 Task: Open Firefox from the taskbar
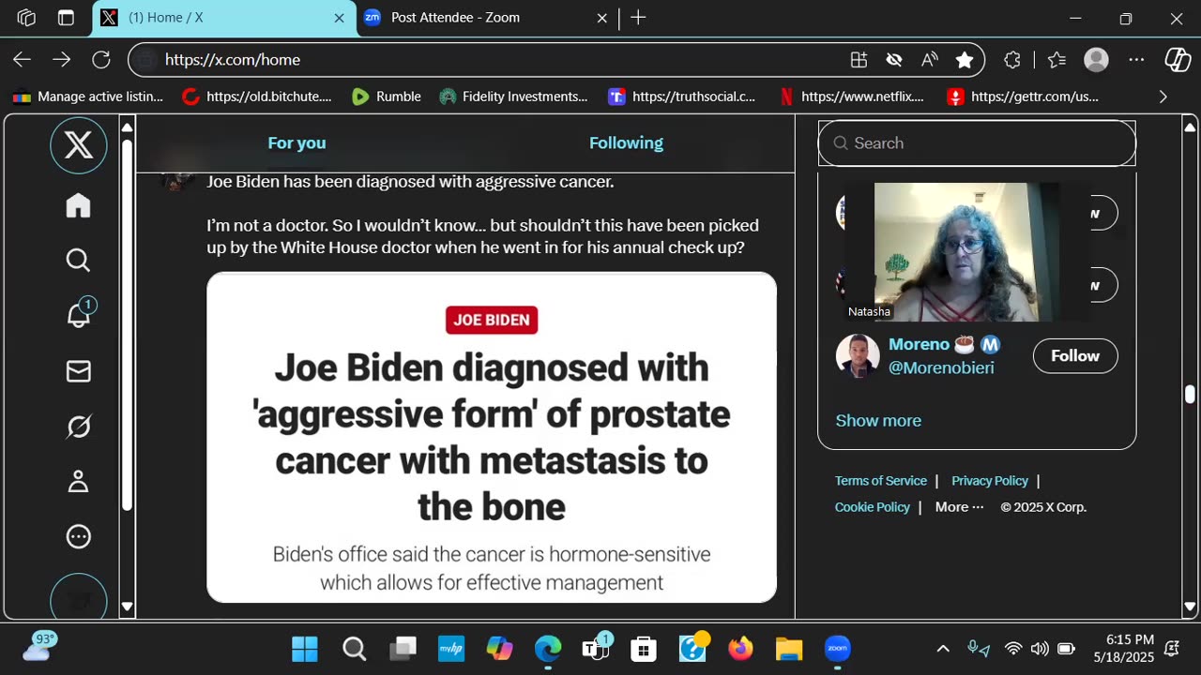click(x=740, y=649)
